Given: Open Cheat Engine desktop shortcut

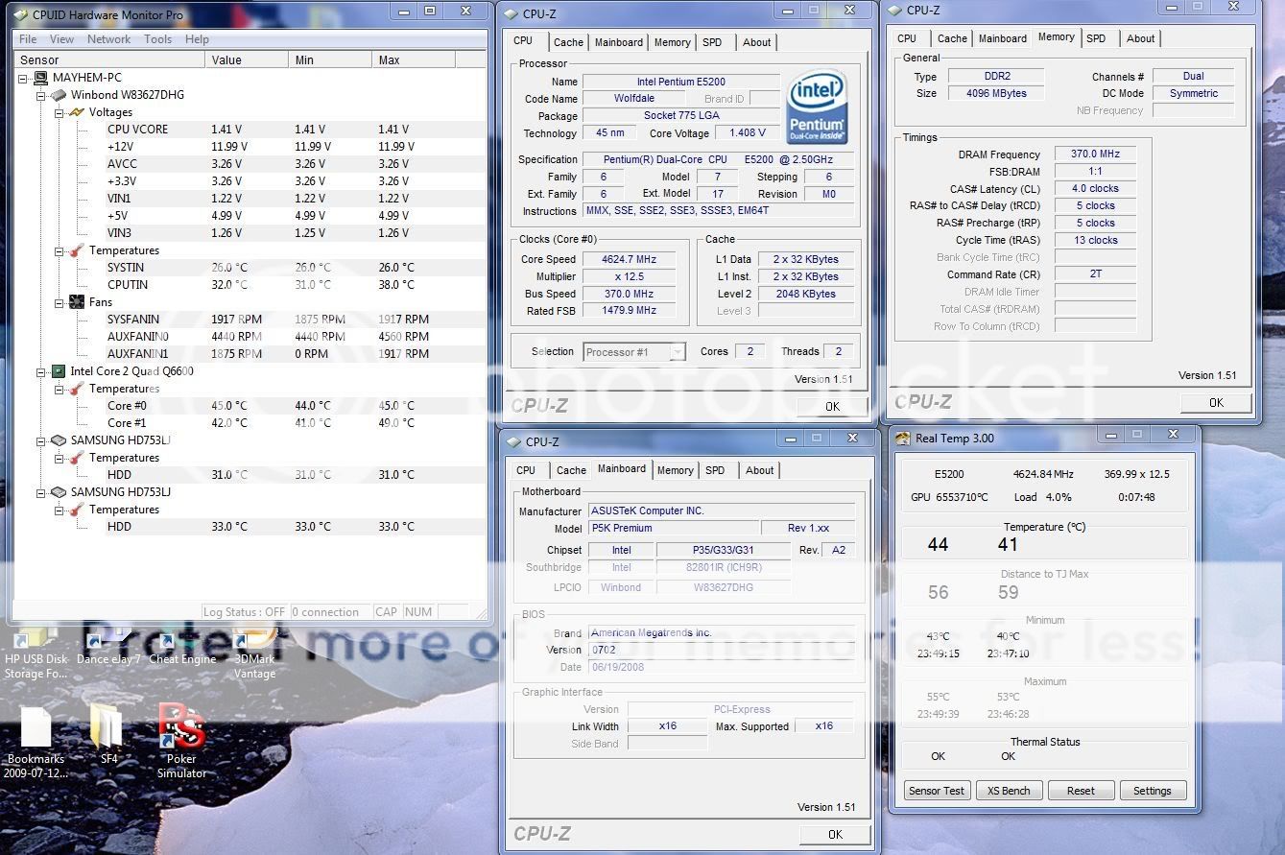Looking at the screenshot, I should tap(182, 643).
